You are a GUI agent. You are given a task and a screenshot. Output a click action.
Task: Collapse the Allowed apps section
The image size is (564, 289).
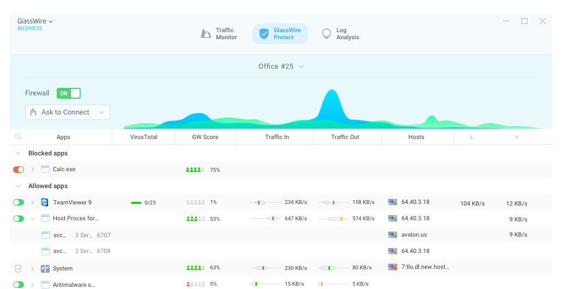click(18, 186)
